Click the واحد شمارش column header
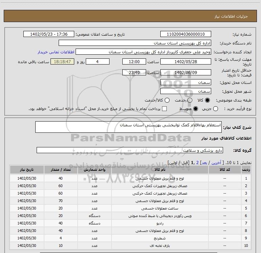Screen dimensions: 261x253 [94, 169]
